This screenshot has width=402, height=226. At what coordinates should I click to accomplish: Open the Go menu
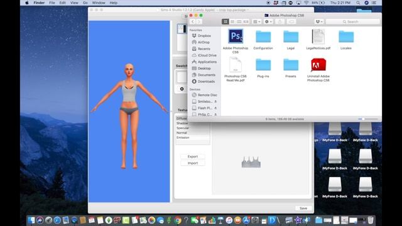click(x=85, y=3)
